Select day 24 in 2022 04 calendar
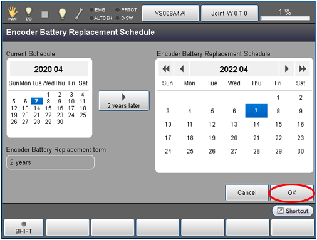 (168, 151)
